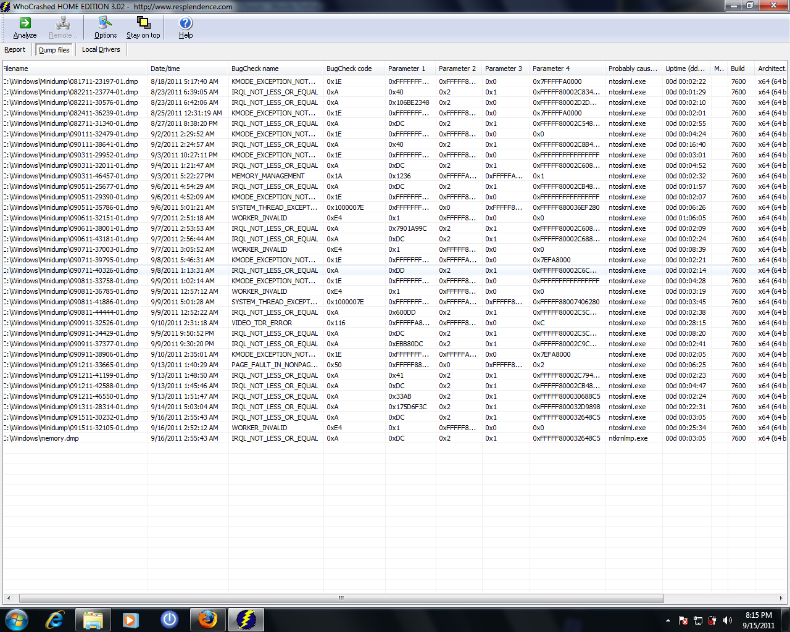Viewport: 790px width, 632px height.
Task: Click the Architecture column header
Action: pyautogui.click(x=772, y=69)
